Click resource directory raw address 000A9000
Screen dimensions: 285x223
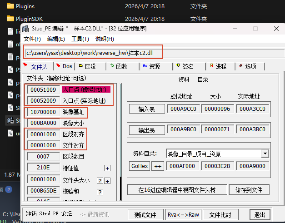tap(252, 166)
